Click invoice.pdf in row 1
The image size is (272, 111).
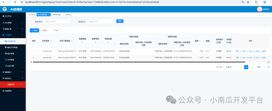pyautogui.click(x=47, y=51)
